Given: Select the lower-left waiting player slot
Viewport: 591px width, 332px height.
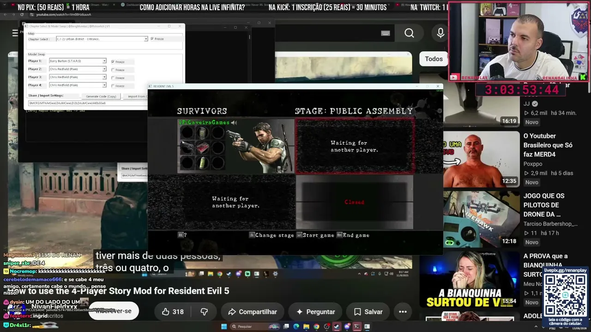Looking at the screenshot, I should click(x=236, y=202).
